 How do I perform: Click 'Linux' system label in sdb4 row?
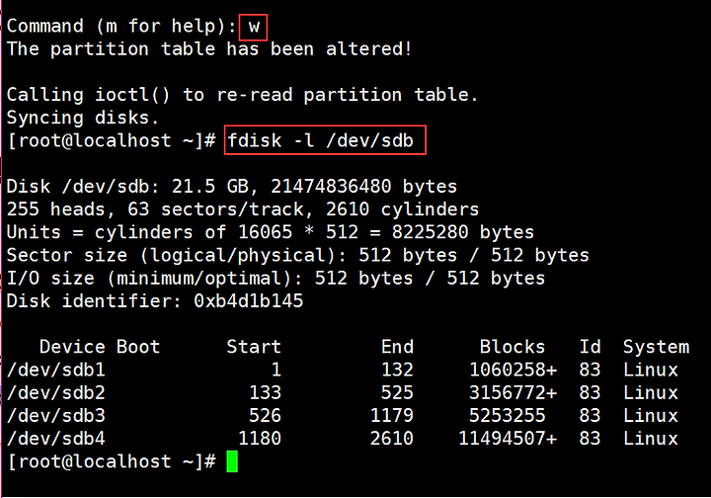pyautogui.click(x=651, y=438)
